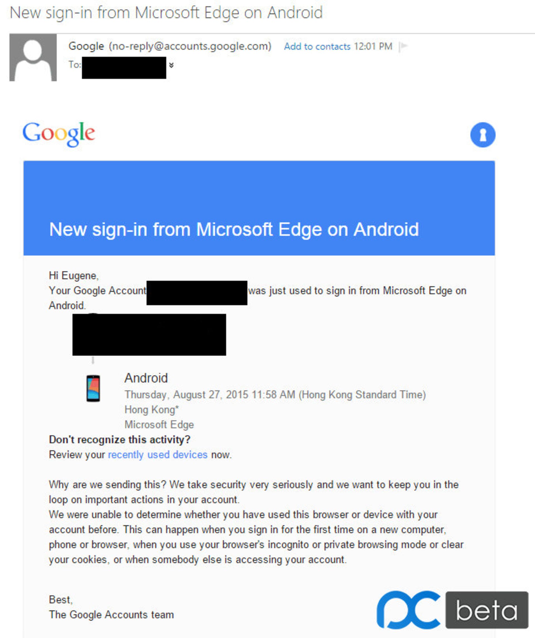Click the sender's gray avatar picture
The image size is (535, 638).
[33, 57]
